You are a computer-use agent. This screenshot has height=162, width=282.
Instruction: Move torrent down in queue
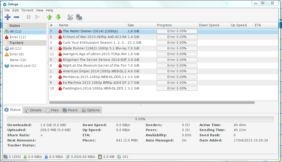pos(58,17)
